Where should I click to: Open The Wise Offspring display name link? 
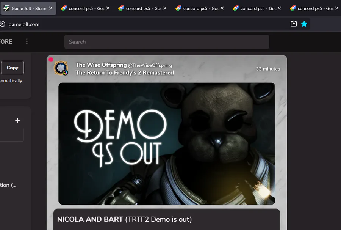pyautogui.click(x=101, y=65)
